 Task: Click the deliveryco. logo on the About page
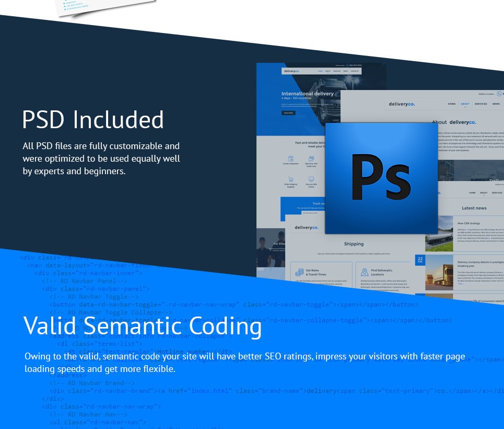tap(402, 104)
